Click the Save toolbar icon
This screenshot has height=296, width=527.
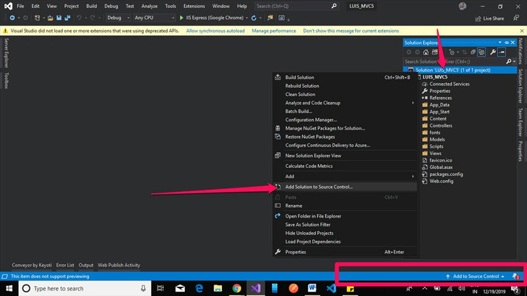59,18
